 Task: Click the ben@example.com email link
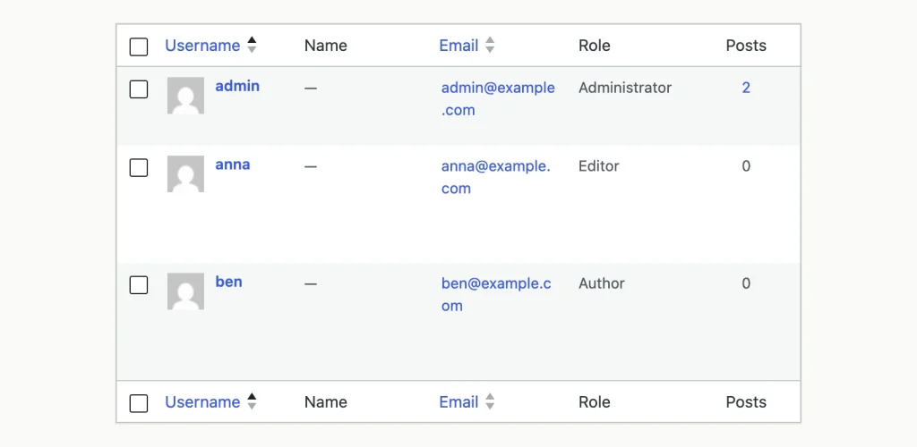point(496,294)
